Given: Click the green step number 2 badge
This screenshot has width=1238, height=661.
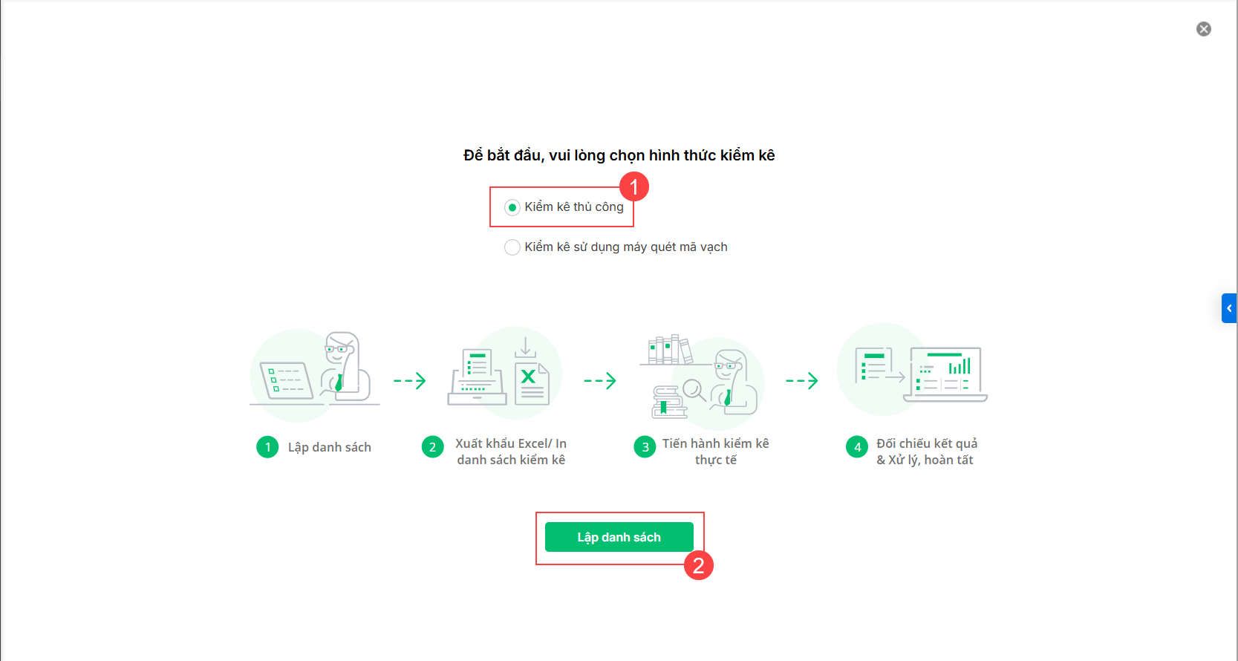Looking at the screenshot, I should [432, 447].
